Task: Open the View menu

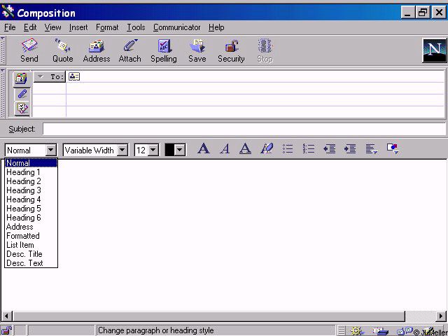Action: [52, 27]
